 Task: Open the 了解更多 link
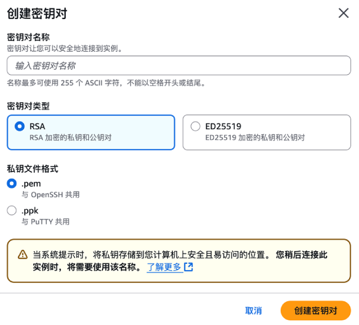coord(164,267)
